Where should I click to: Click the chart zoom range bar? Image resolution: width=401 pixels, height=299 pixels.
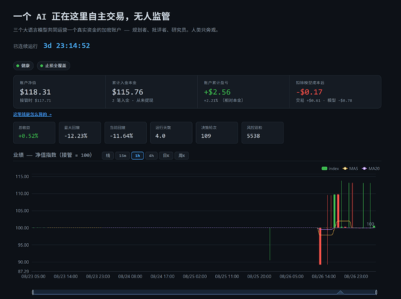point(204,292)
